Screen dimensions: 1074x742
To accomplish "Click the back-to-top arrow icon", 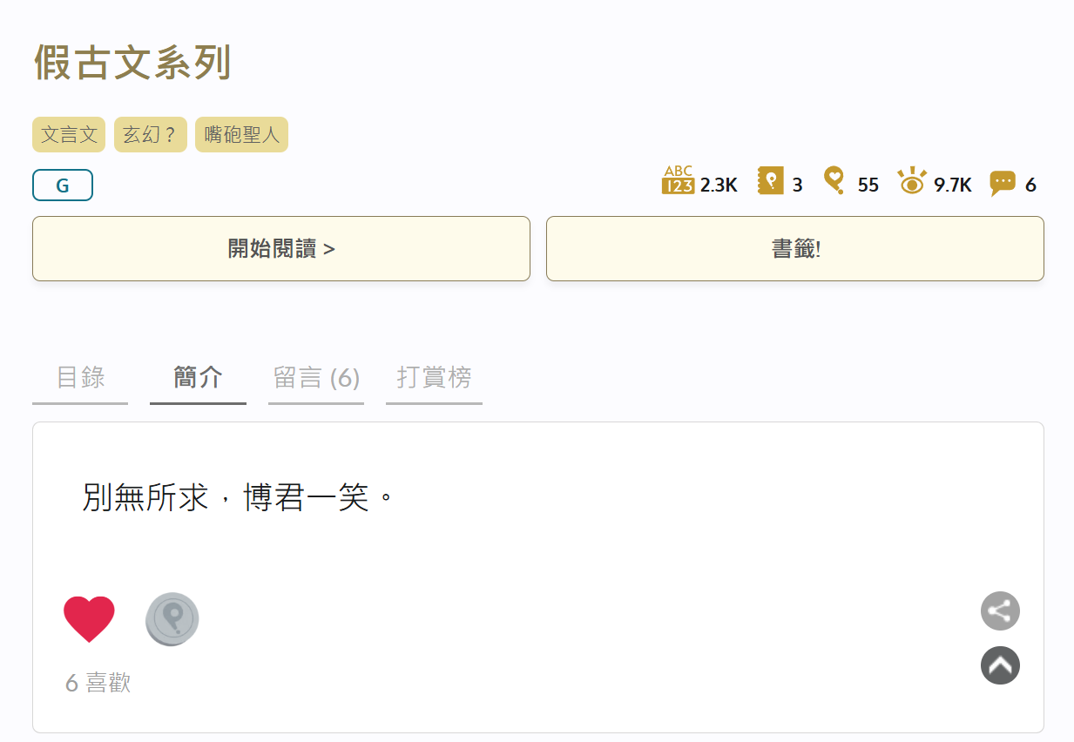I will pos(1000,665).
